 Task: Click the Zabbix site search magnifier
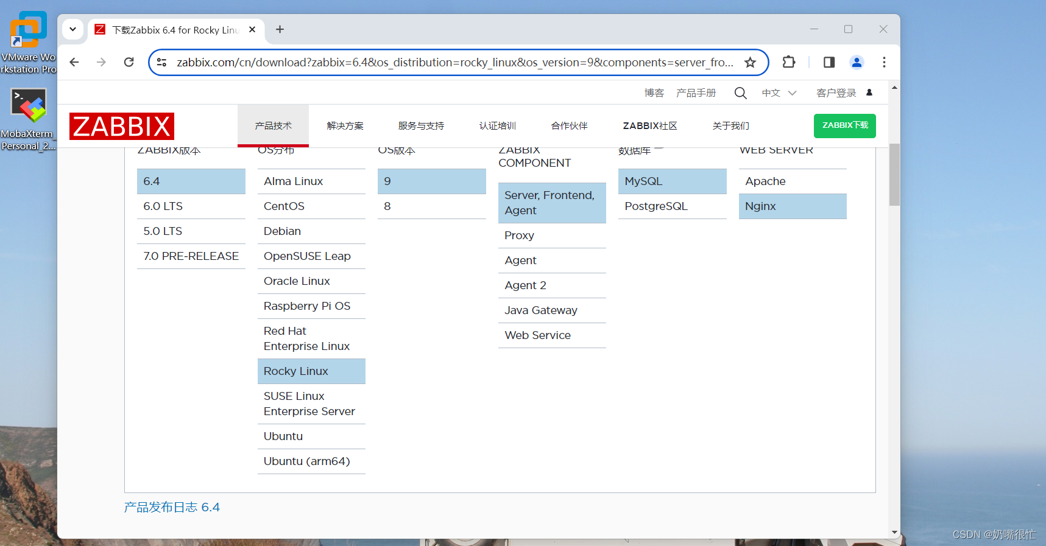pyautogui.click(x=740, y=93)
